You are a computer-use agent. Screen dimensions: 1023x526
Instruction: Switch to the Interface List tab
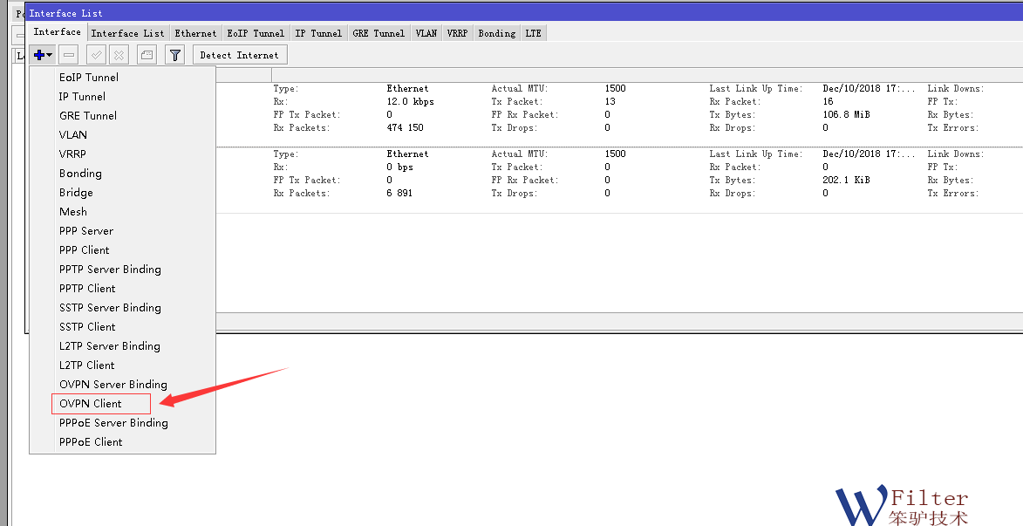click(x=127, y=33)
